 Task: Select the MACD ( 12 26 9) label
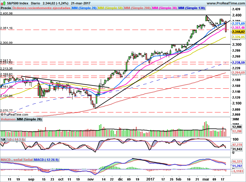46,160
